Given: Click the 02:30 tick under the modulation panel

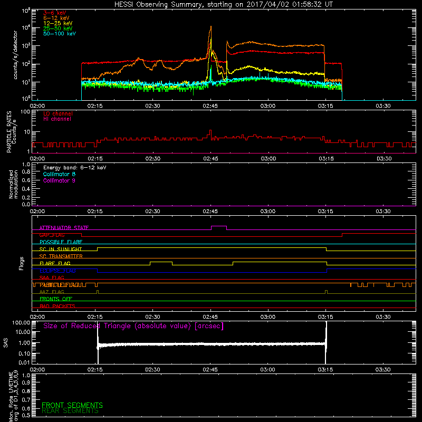Looking at the screenshot, I should (152, 212).
